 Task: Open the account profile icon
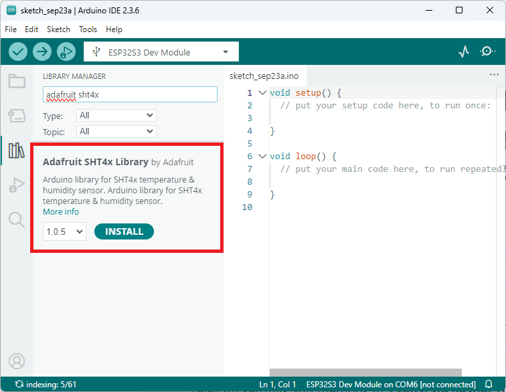pos(17,361)
